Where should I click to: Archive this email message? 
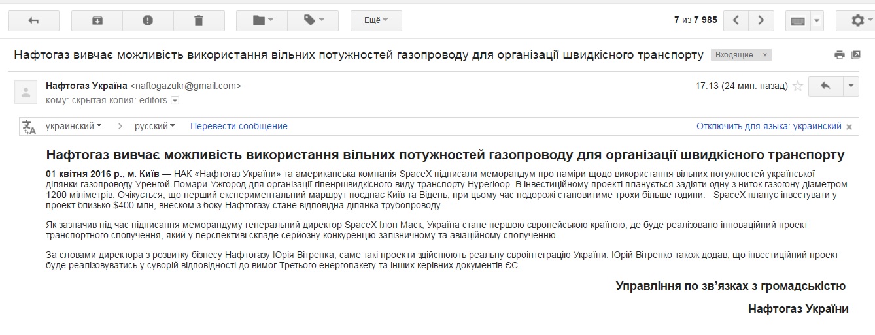tap(97, 20)
